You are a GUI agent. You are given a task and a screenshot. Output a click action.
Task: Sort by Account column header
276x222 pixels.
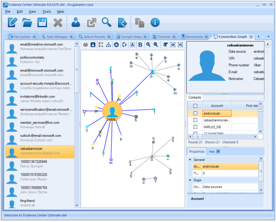(x=217, y=106)
